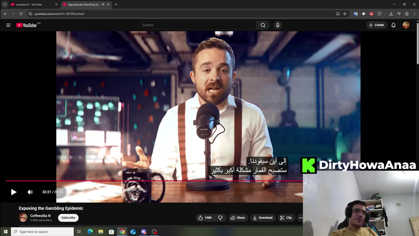419x236 pixels.
Task: Click the page scrollbar thumb
Action: click(x=417, y=43)
